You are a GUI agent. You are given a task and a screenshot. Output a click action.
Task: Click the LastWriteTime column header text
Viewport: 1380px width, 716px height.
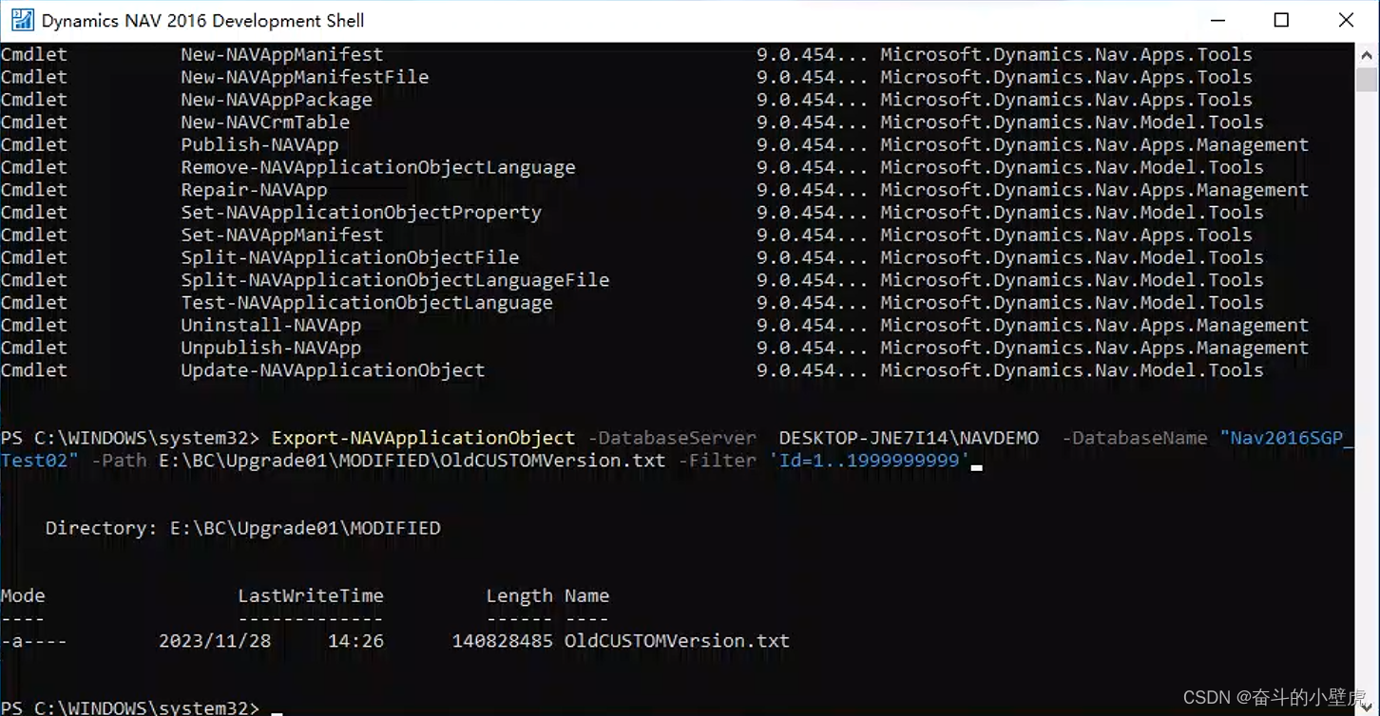(311, 595)
